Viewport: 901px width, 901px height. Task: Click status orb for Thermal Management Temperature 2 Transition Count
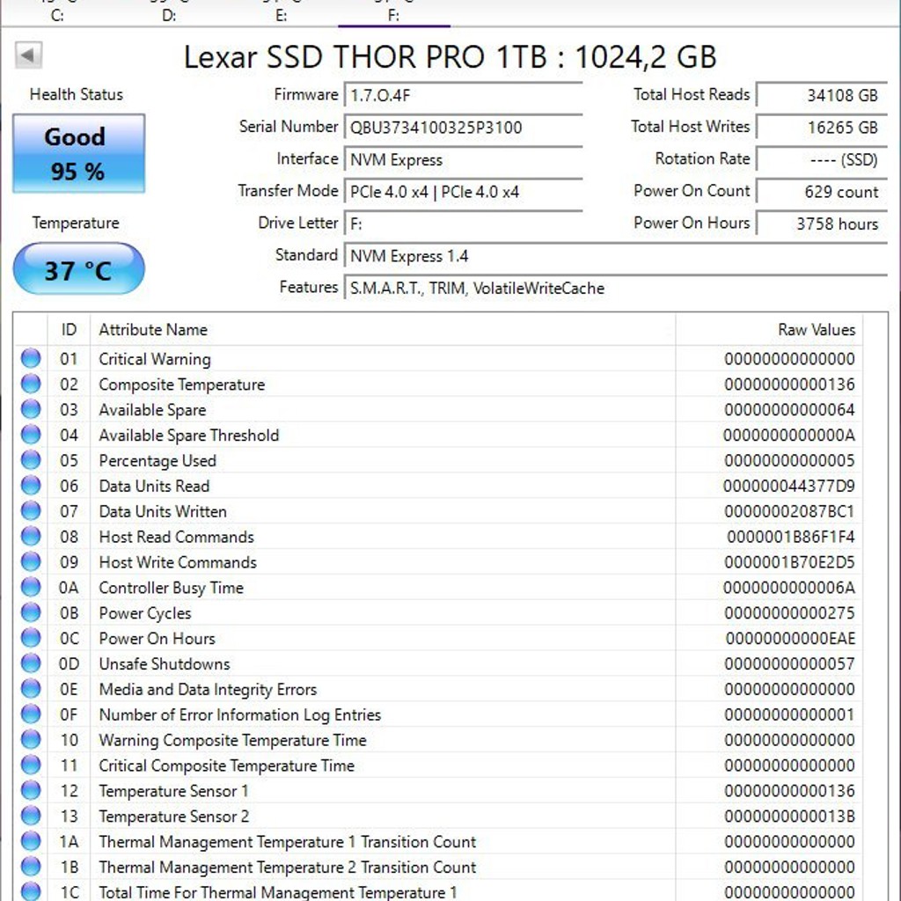(x=31, y=866)
